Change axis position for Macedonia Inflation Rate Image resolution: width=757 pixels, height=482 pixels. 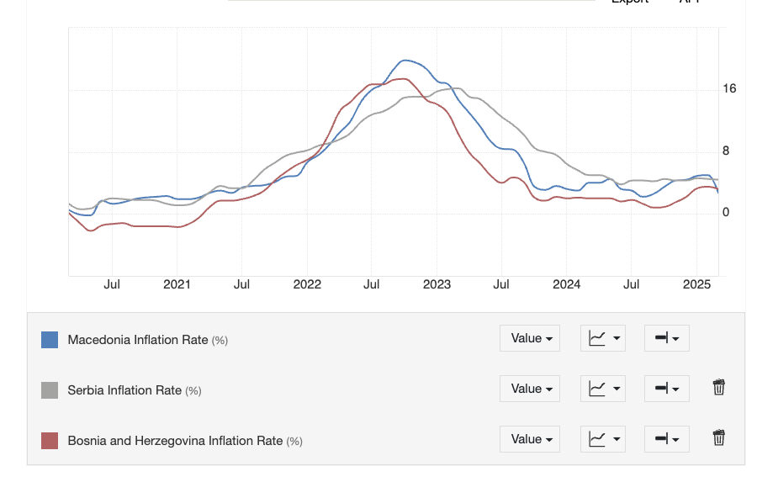click(x=666, y=338)
